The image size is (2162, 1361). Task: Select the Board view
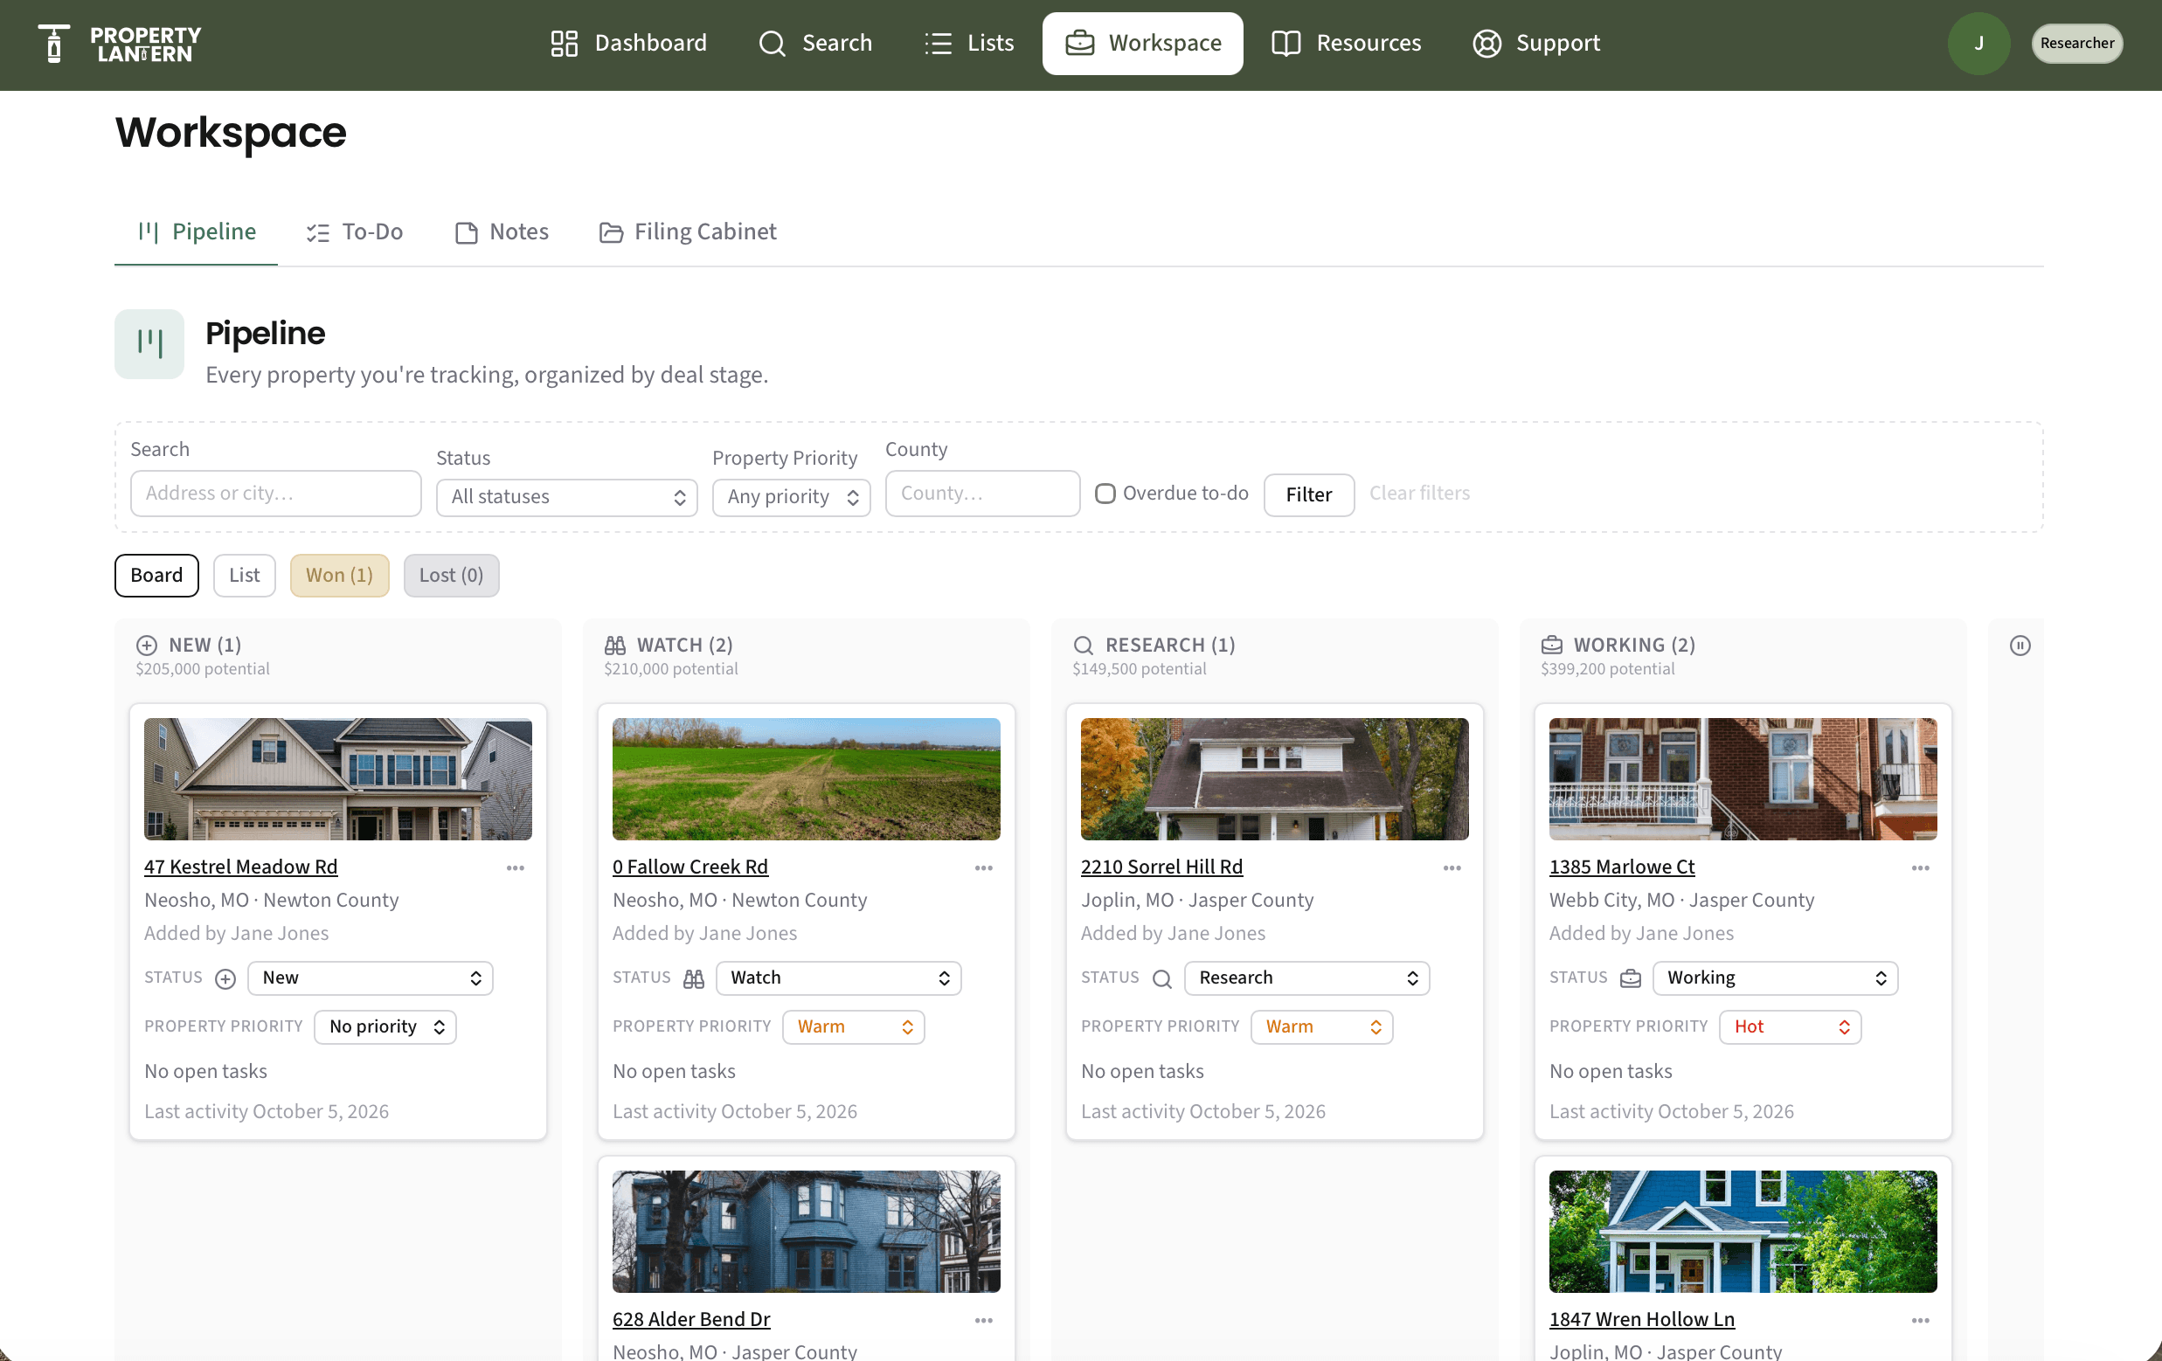pos(156,575)
